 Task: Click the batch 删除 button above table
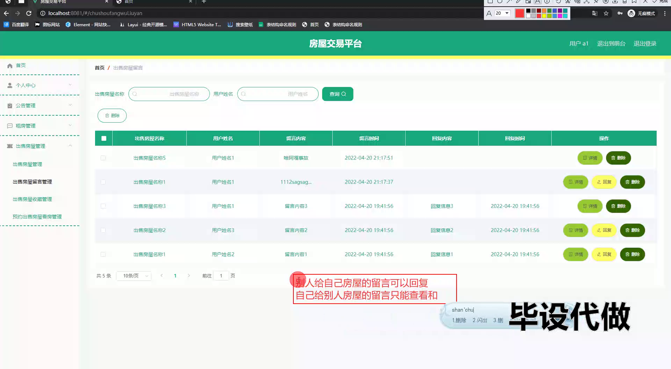(112, 116)
